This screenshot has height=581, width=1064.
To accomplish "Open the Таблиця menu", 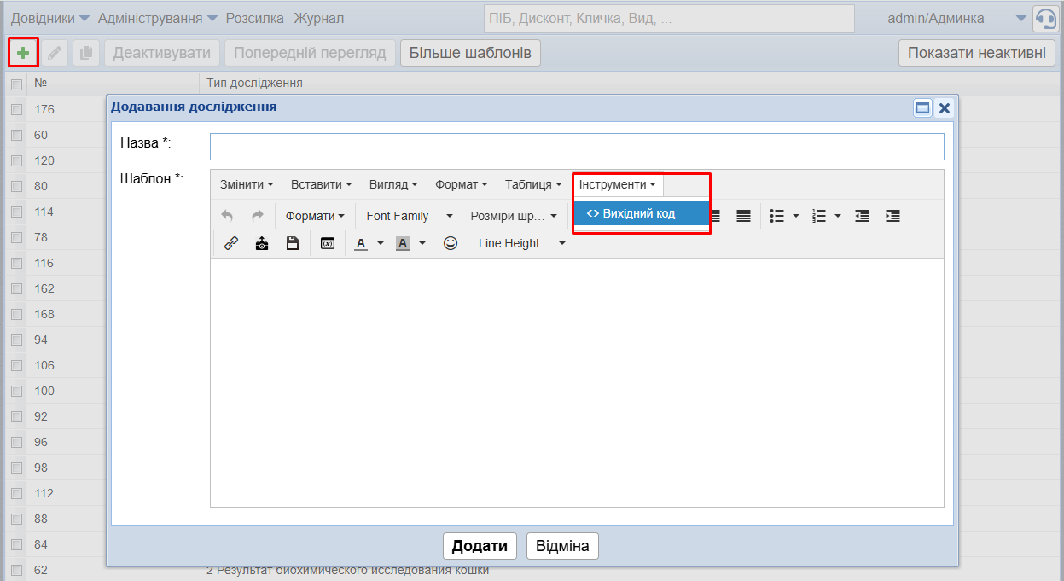I will click(532, 184).
